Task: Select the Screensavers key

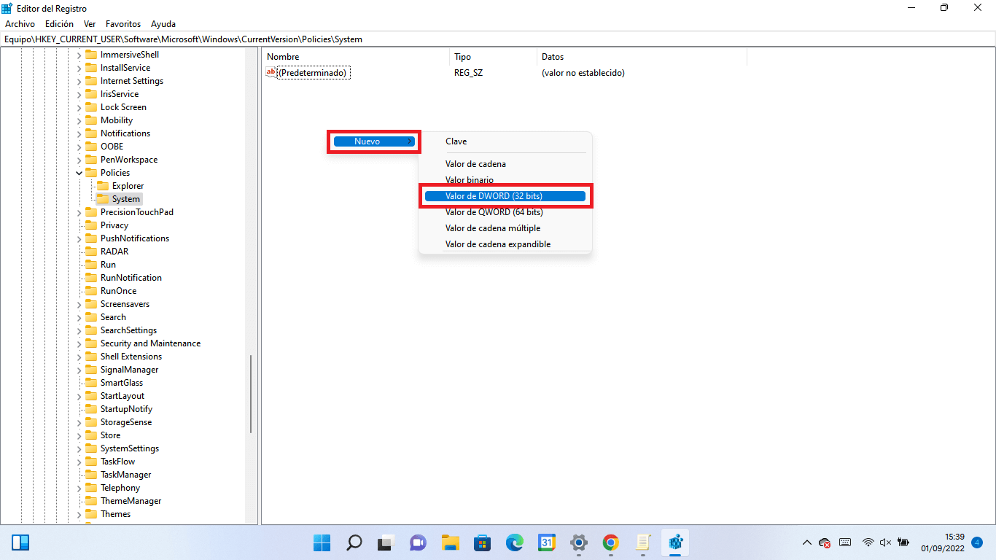Action: (x=125, y=304)
